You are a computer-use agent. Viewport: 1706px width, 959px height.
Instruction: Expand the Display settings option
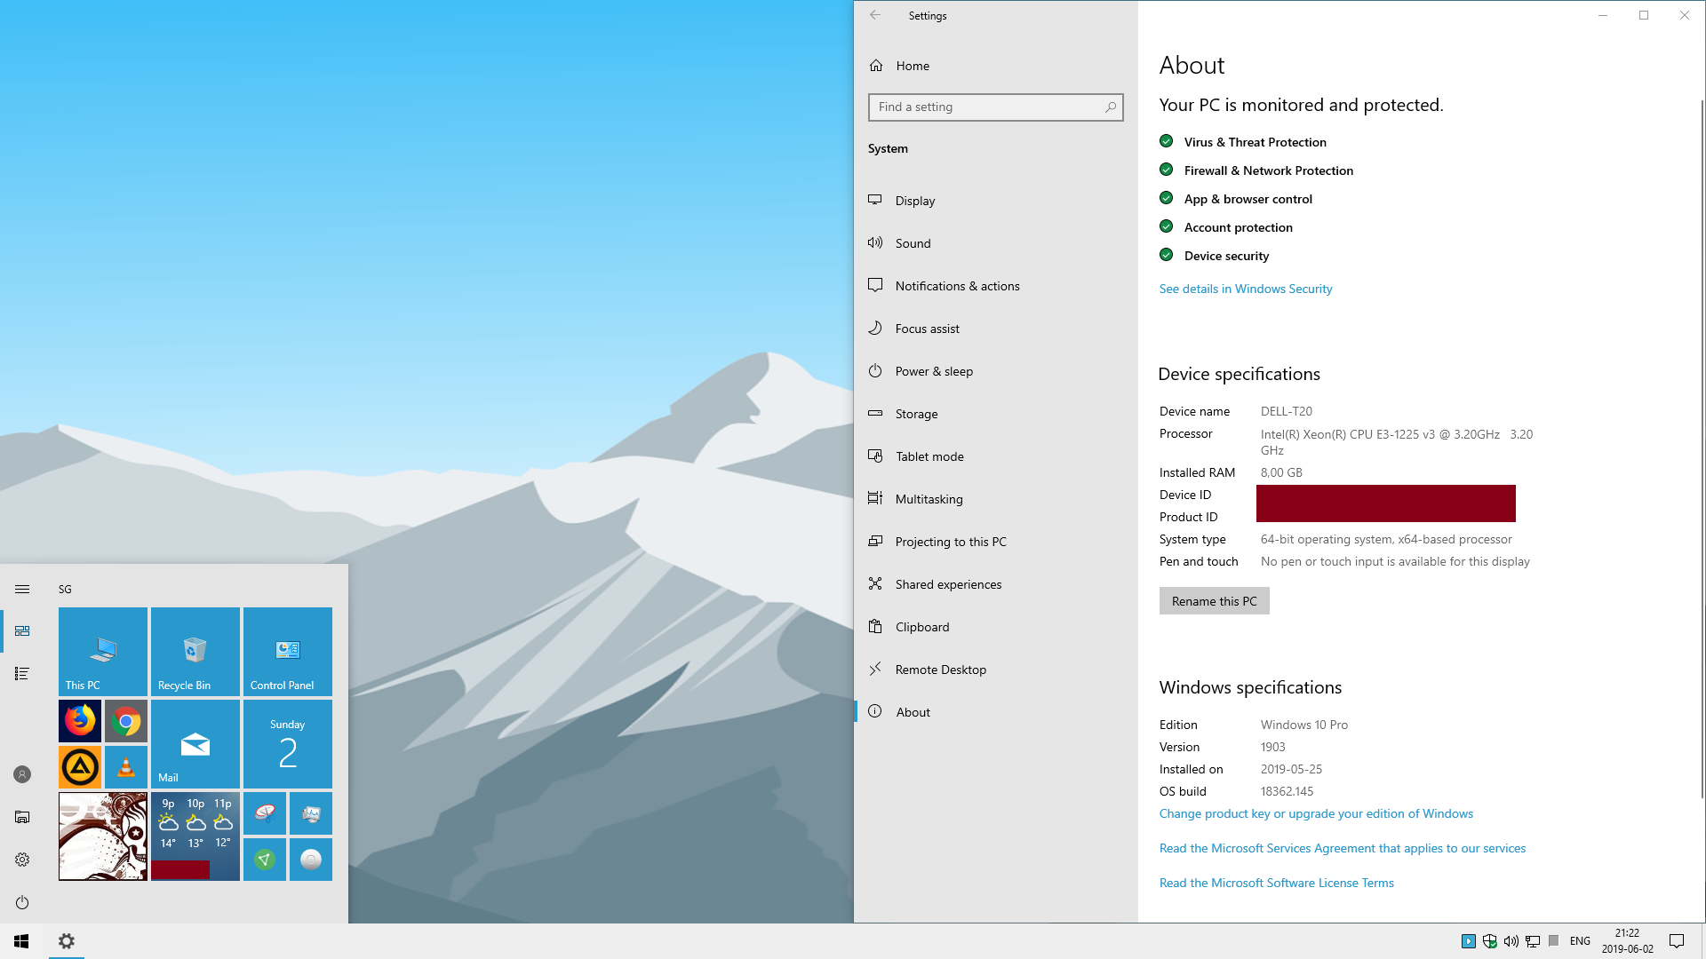(915, 199)
